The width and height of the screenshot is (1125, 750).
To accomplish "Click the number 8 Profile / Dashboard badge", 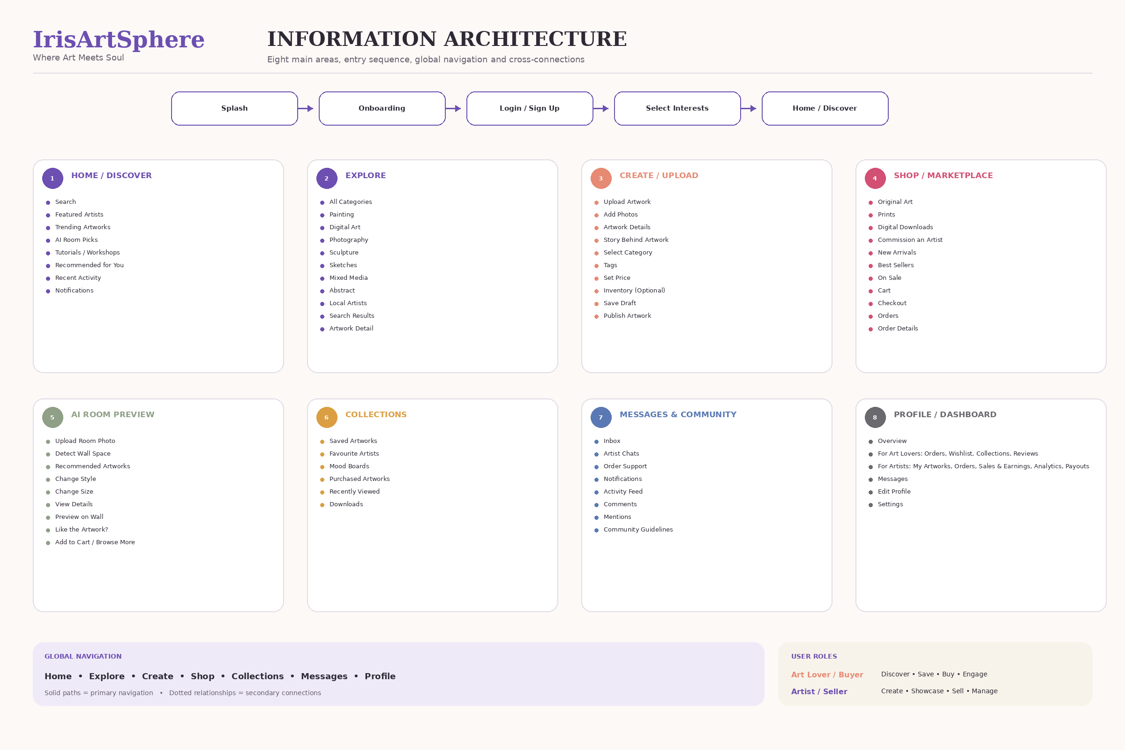I will coord(875,418).
